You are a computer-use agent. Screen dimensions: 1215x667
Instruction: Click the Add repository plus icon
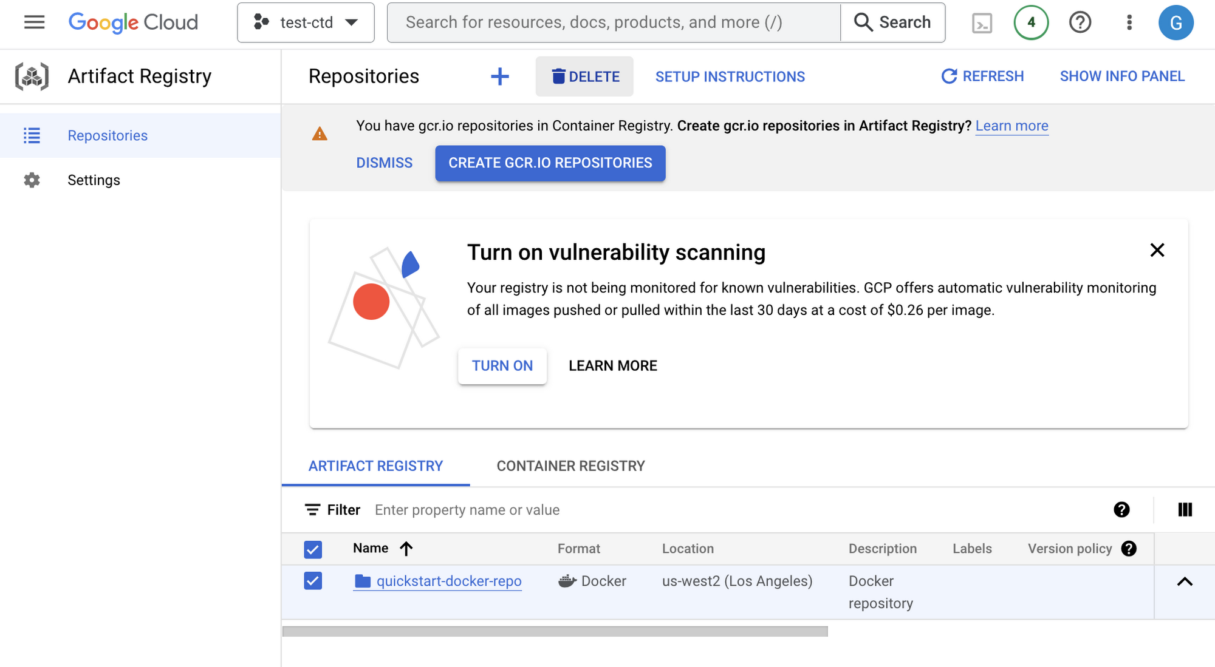pyautogui.click(x=500, y=76)
